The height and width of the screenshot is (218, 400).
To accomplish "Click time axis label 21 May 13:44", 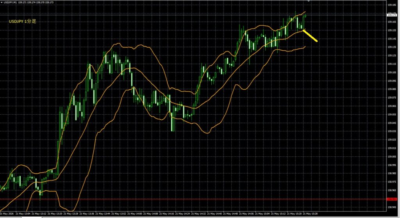I will (103, 214).
